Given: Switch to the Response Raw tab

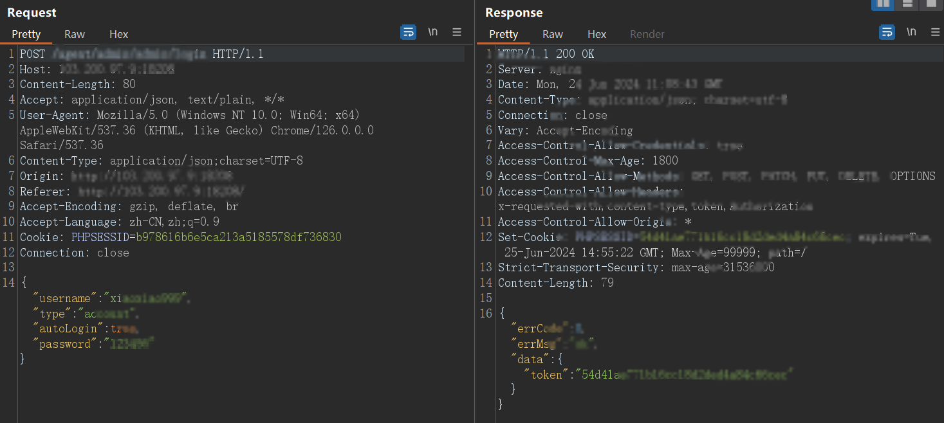Looking at the screenshot, I should click(552, 34).
